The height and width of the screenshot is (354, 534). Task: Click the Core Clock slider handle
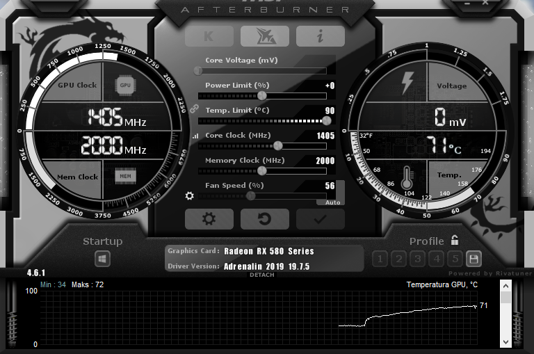click(x=278, y=146)
